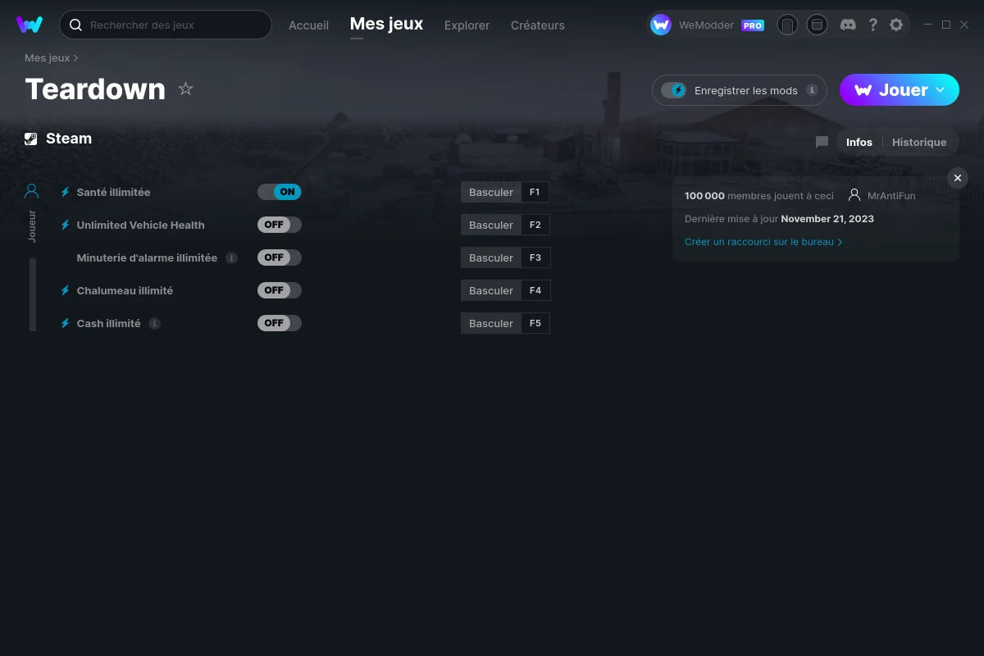
Task: Expand the Jouer button dropdown arrow
Action: 941,89
